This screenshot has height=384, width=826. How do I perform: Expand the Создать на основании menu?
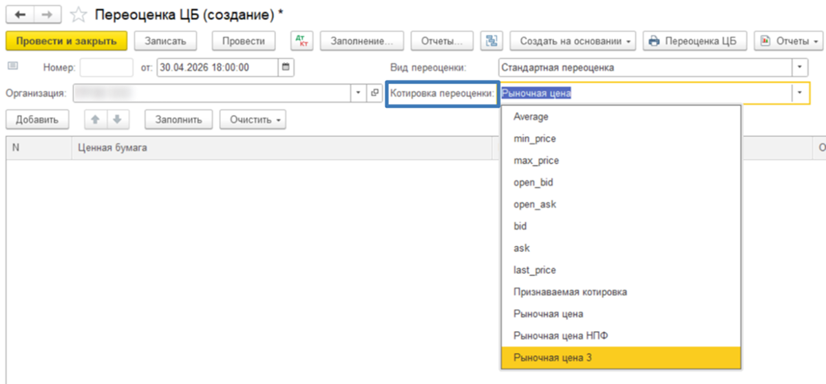(573, 41)
